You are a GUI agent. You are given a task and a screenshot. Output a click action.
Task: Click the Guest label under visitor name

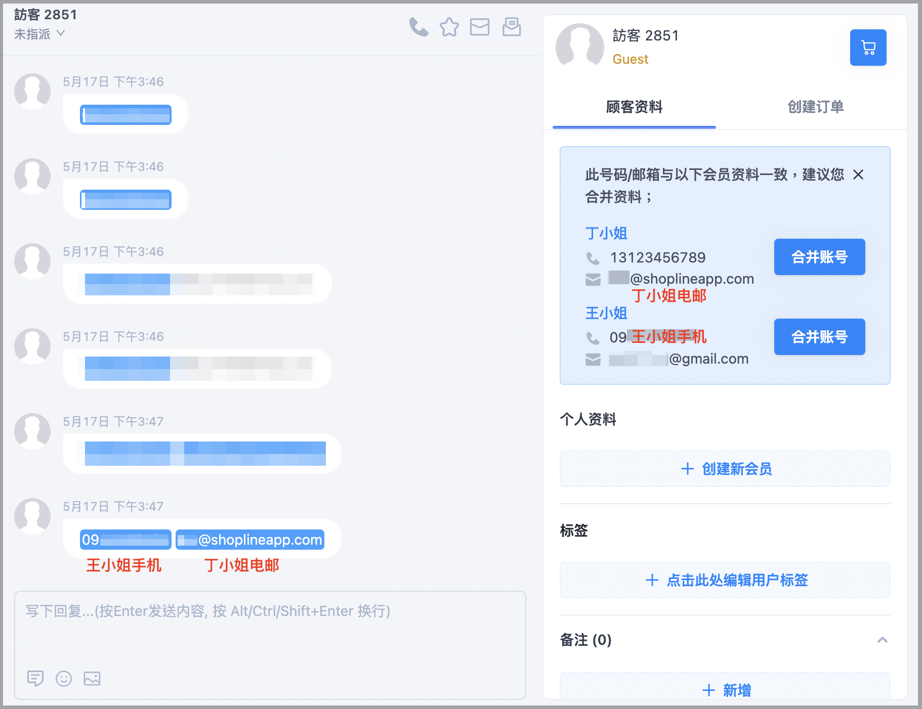pyautogui.click(x=630, y=59)
